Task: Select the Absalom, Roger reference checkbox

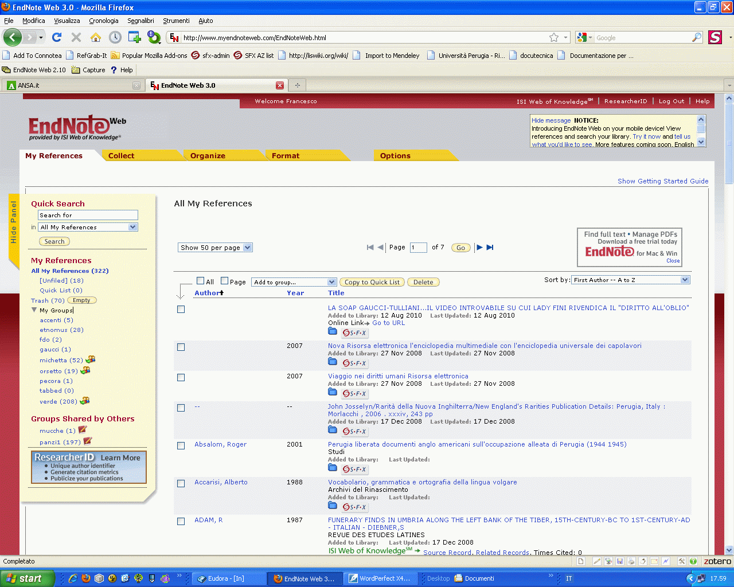Action: pyautogui.click(x=181, y=446)
